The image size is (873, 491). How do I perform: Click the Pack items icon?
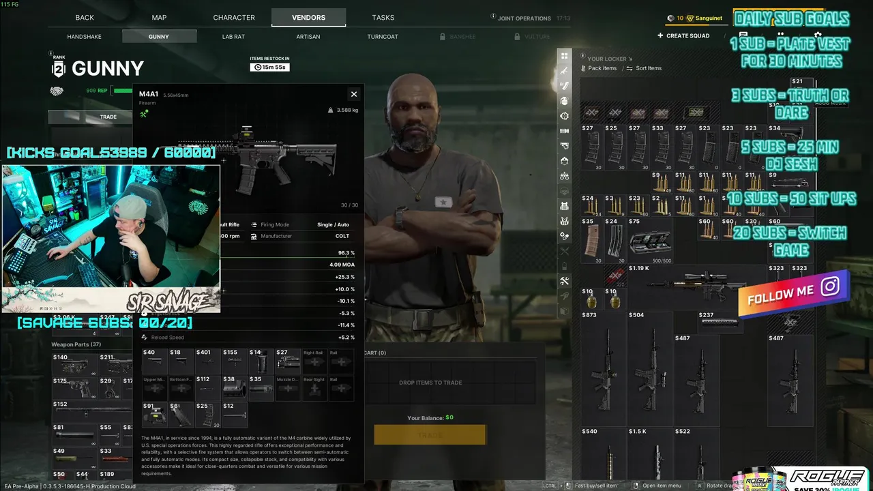[x=583, y=68]
